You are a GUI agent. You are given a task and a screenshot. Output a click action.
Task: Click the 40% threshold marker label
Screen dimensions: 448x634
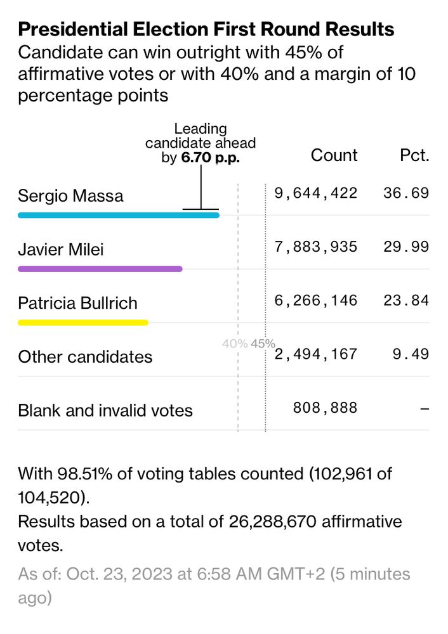coord(235,344)
